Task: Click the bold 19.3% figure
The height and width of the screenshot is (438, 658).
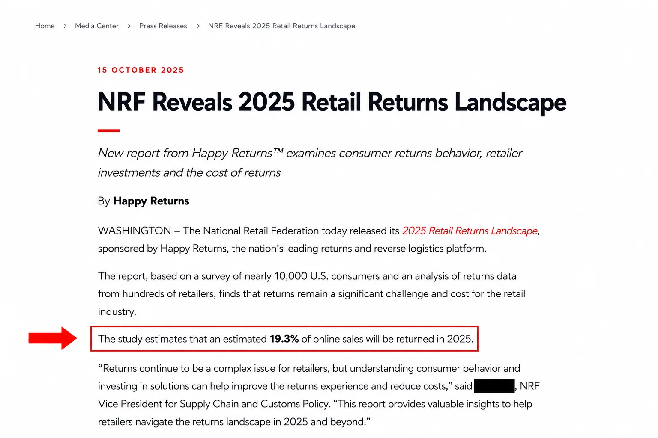Action: tap(284, 339)
